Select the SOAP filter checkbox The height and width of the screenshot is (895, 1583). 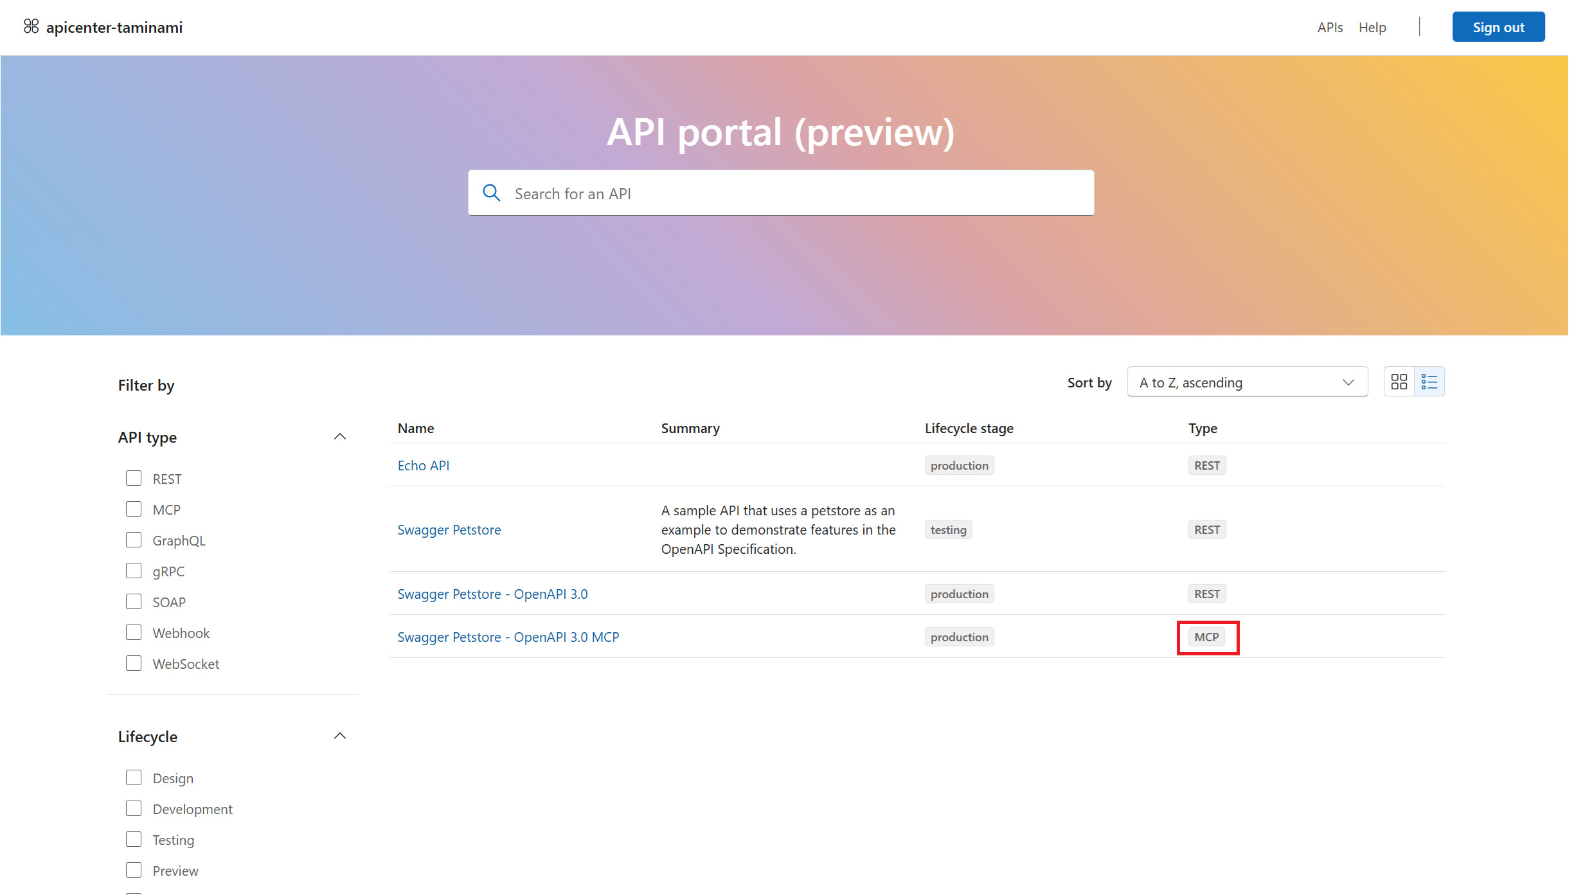coord(134,602)
